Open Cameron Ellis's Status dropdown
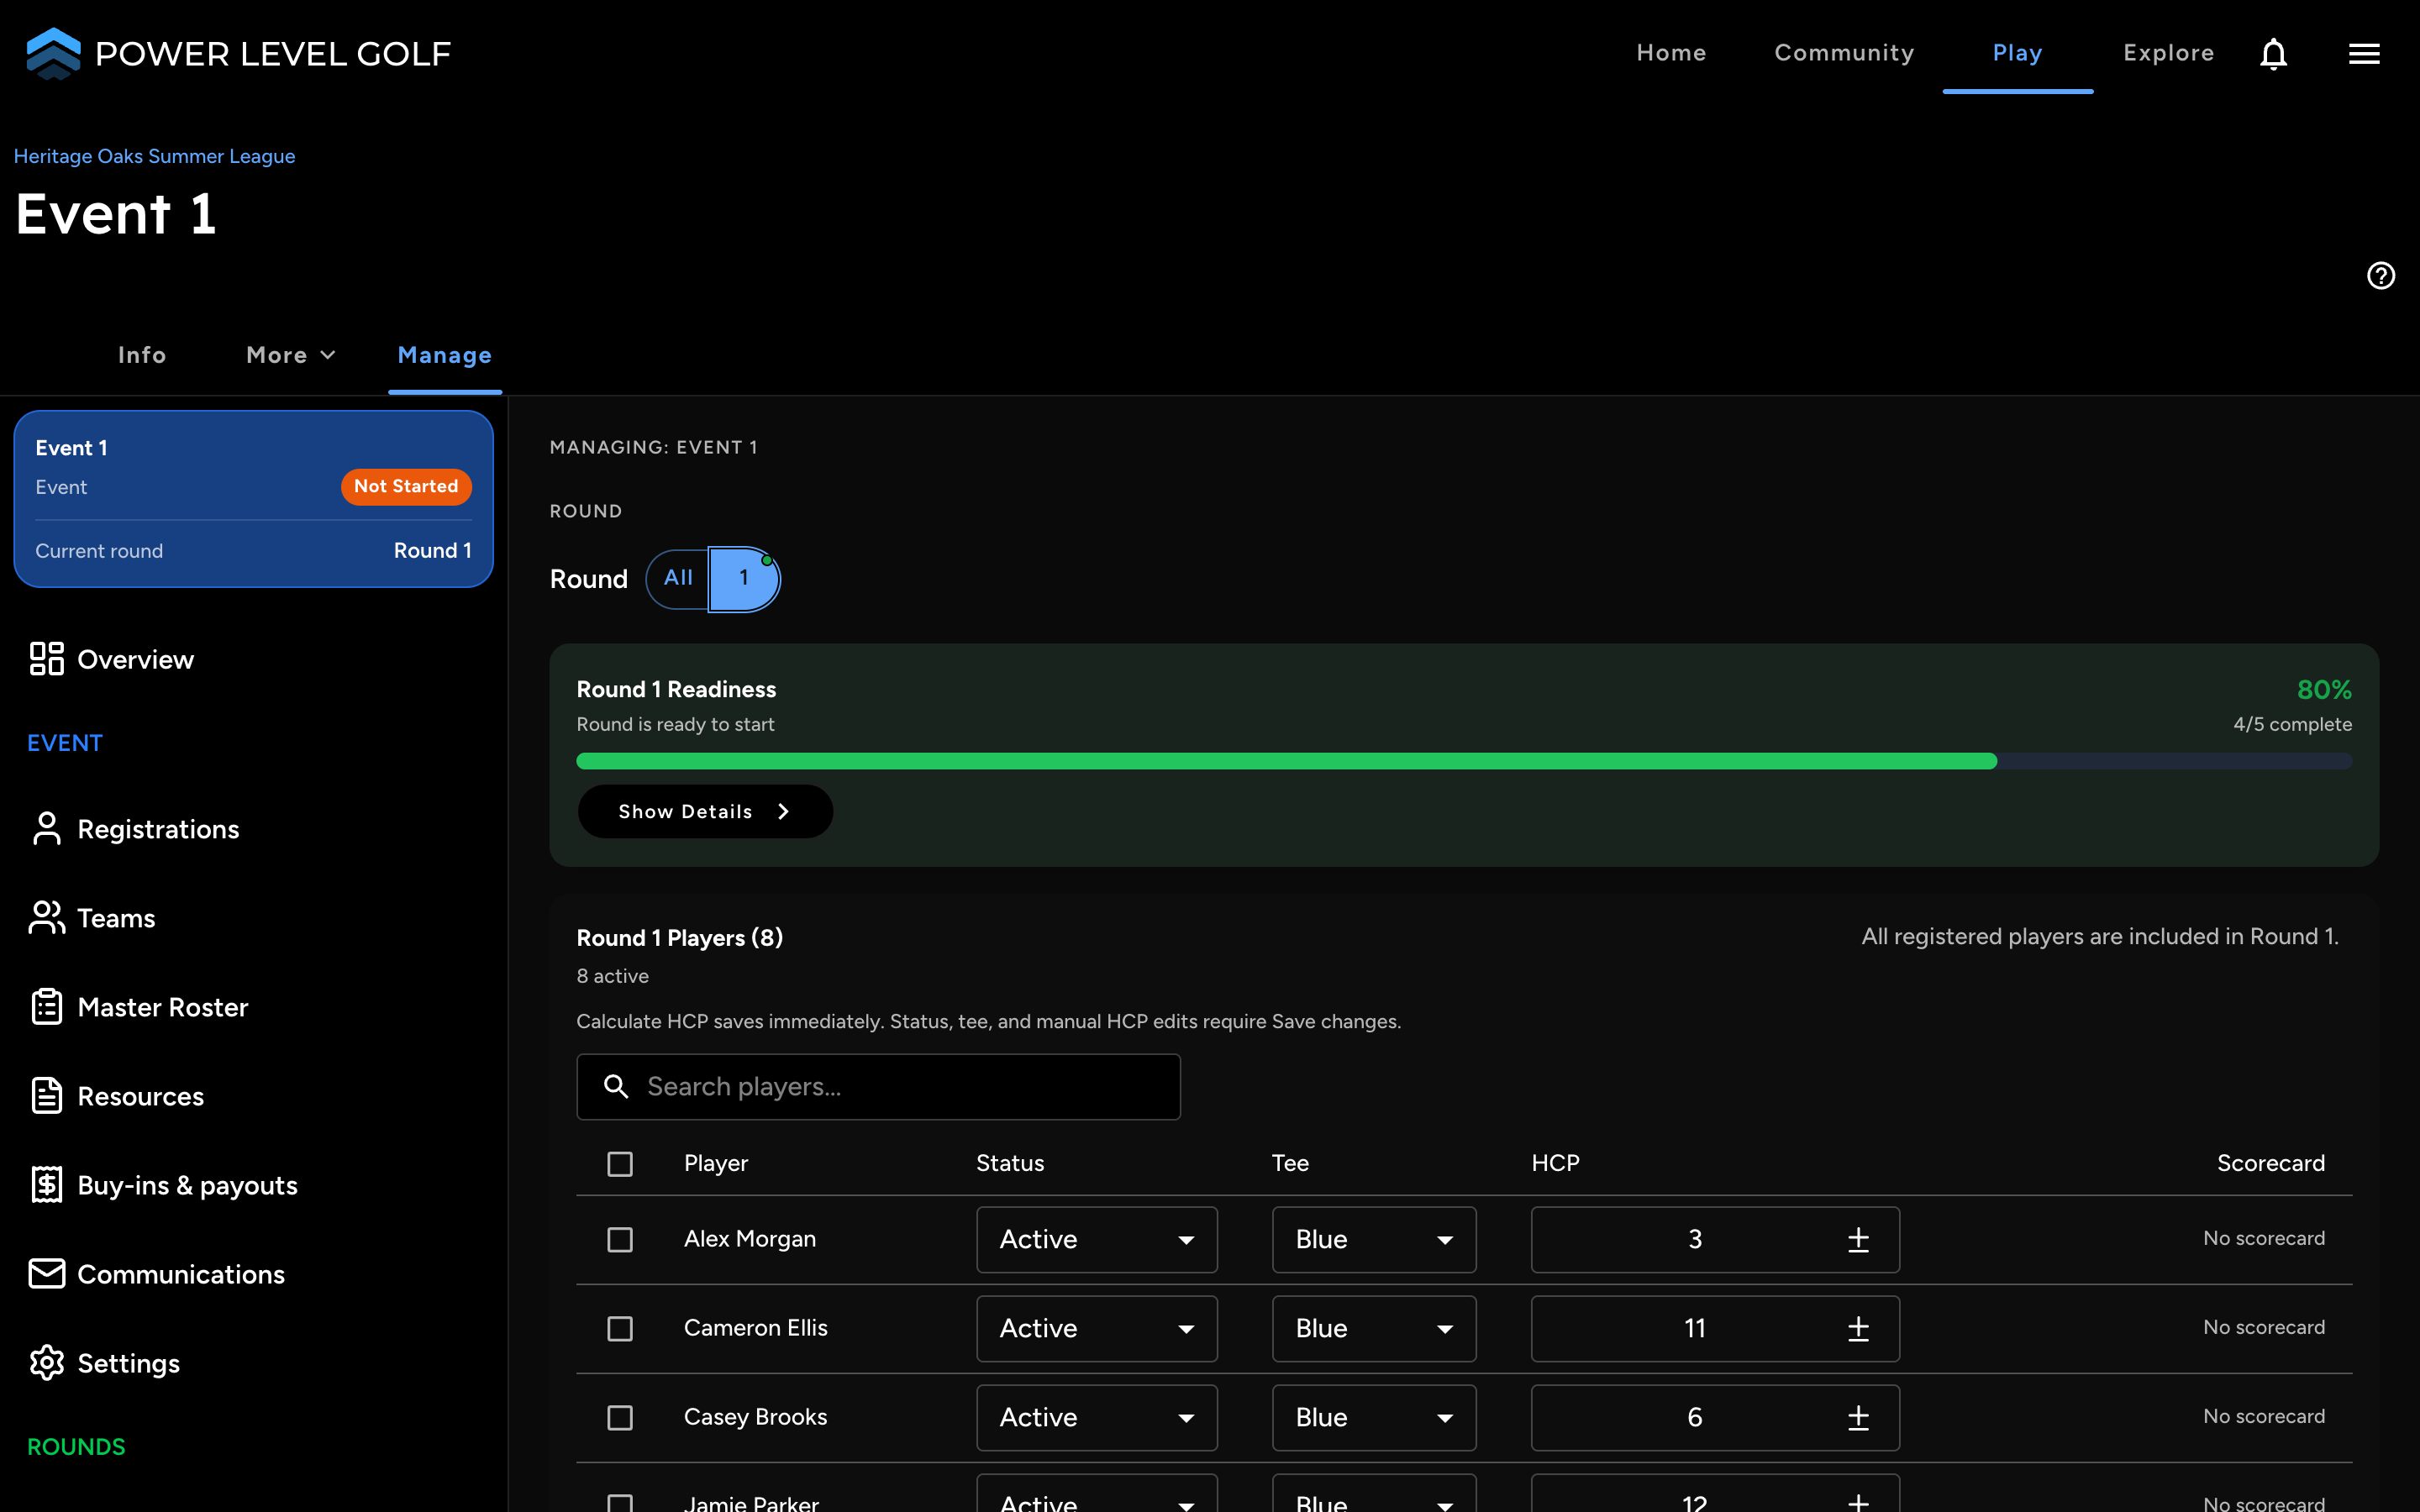 pyautogui.click(x=1096, y=1329)
